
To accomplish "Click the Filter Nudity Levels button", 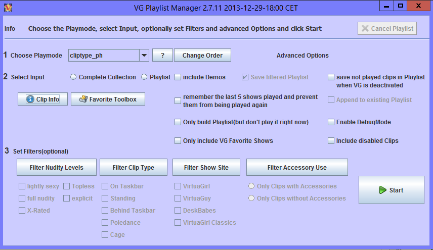I will coord(57,167).
